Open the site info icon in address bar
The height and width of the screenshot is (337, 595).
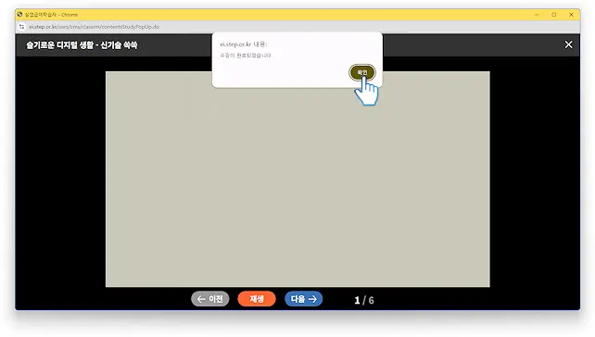click(21, 27)
